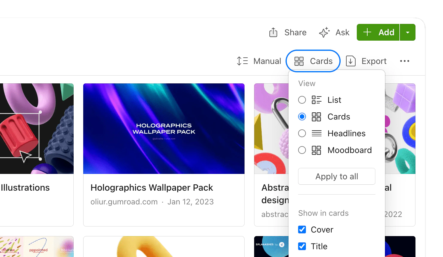Select the Moodboard view radio button
The image size is (443, 257).
pyautogui.click(x=302, y=150)
